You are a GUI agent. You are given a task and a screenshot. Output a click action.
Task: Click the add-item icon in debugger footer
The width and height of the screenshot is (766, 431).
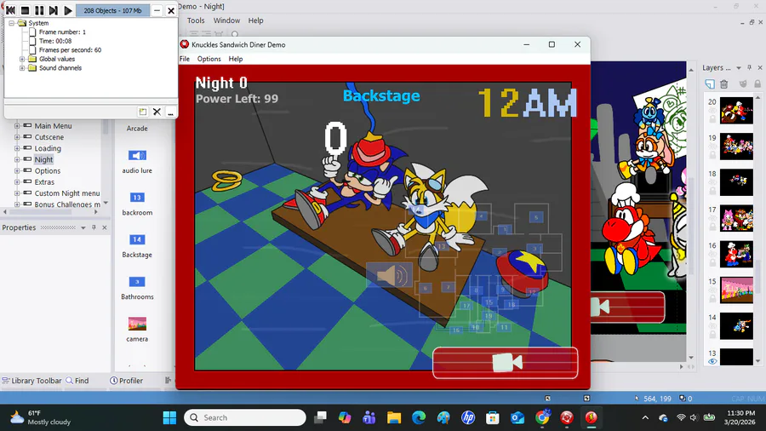click(x=143, y=112)
